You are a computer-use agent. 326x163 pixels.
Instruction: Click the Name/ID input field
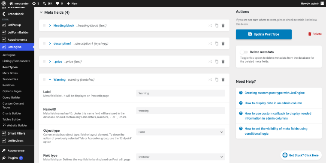pyautogui.click(x=181, y=111)
